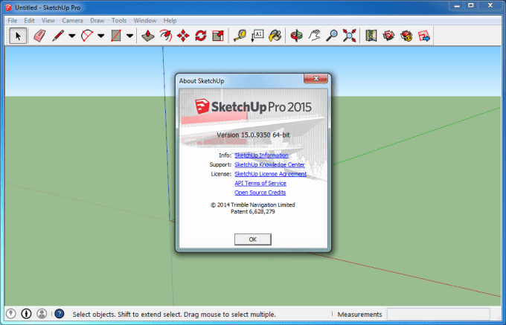
Task: Choose the Push/Pull tool
Action: pos(148,36)
